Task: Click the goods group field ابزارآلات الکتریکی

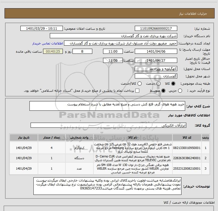Action: click(108, 125)
